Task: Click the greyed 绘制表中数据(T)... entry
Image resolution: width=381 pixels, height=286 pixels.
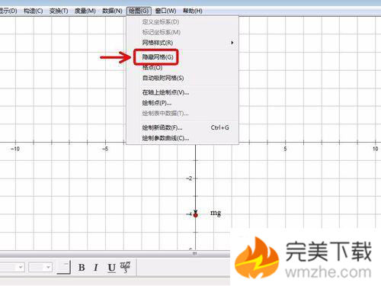Action: [165, 114]
